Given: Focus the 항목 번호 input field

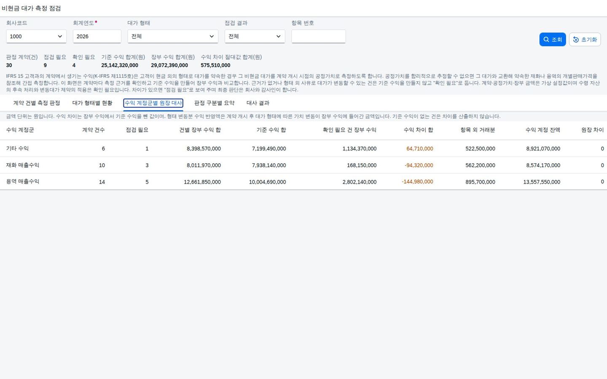Looking at the screenshot, I should tap(319, 36).
